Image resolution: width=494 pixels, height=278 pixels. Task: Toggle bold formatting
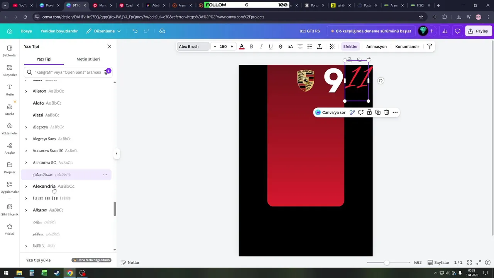[x=251, y=46]
